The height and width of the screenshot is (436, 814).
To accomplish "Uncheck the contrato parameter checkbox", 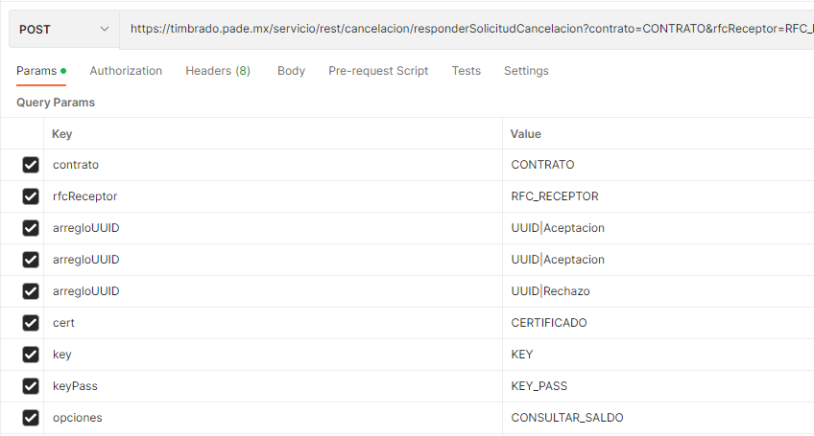I will pos(31,165).
